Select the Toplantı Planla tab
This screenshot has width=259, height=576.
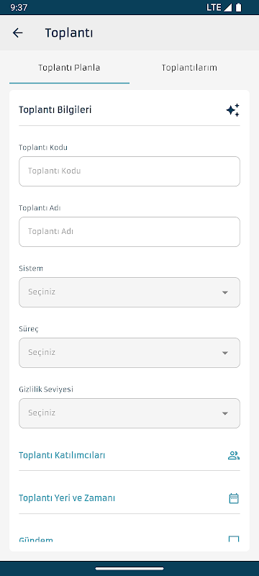[69, 68]
